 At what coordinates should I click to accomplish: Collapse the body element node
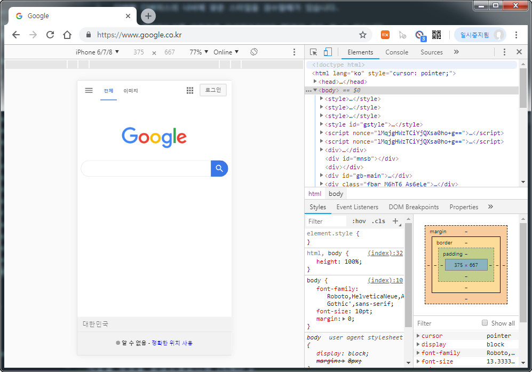(x=315, y=90)
